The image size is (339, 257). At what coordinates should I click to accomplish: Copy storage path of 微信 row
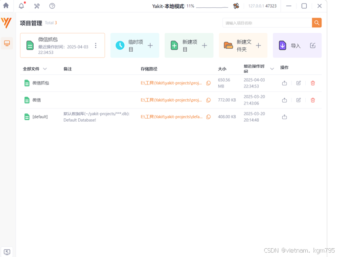point(208,100)
